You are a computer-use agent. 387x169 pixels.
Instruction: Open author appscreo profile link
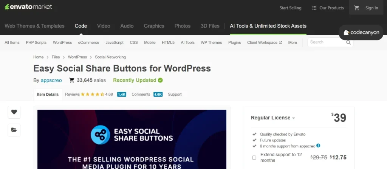click(51, 80)
